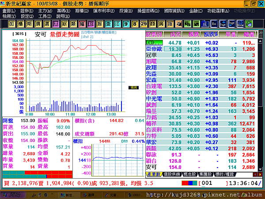
Task: Sort by the 成交 column header
Action: pyautogui.click(x=173, y=34)
